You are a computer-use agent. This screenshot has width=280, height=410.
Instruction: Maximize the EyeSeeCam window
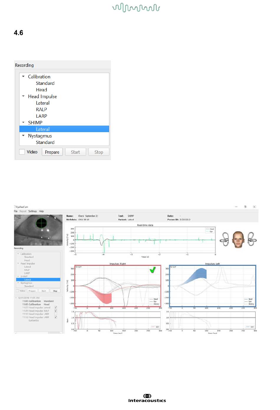(245, 207)
